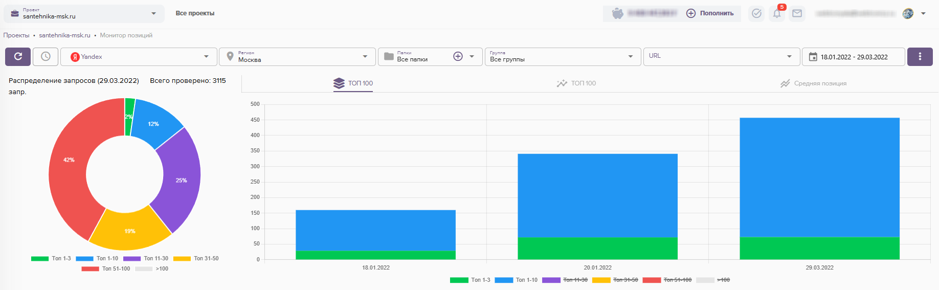Open the date range 18.01.2022 - 29.03.2022 field
The width and height of the screenshot is (939, 290).
click(853, 57)
